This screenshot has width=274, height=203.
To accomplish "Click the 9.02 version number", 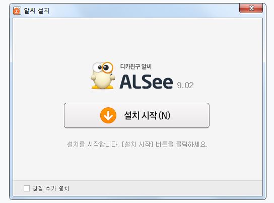I will point(185,85).
